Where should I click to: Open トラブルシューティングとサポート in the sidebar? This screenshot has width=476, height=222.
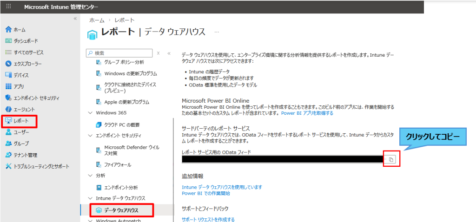[x=41, y=166]
